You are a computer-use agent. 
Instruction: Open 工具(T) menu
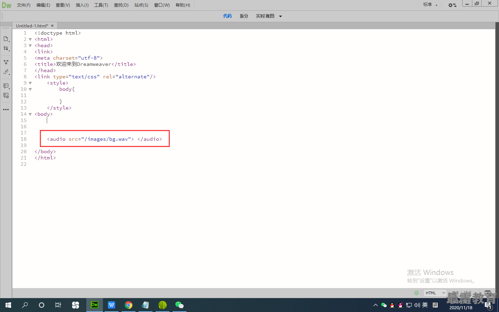101,5
